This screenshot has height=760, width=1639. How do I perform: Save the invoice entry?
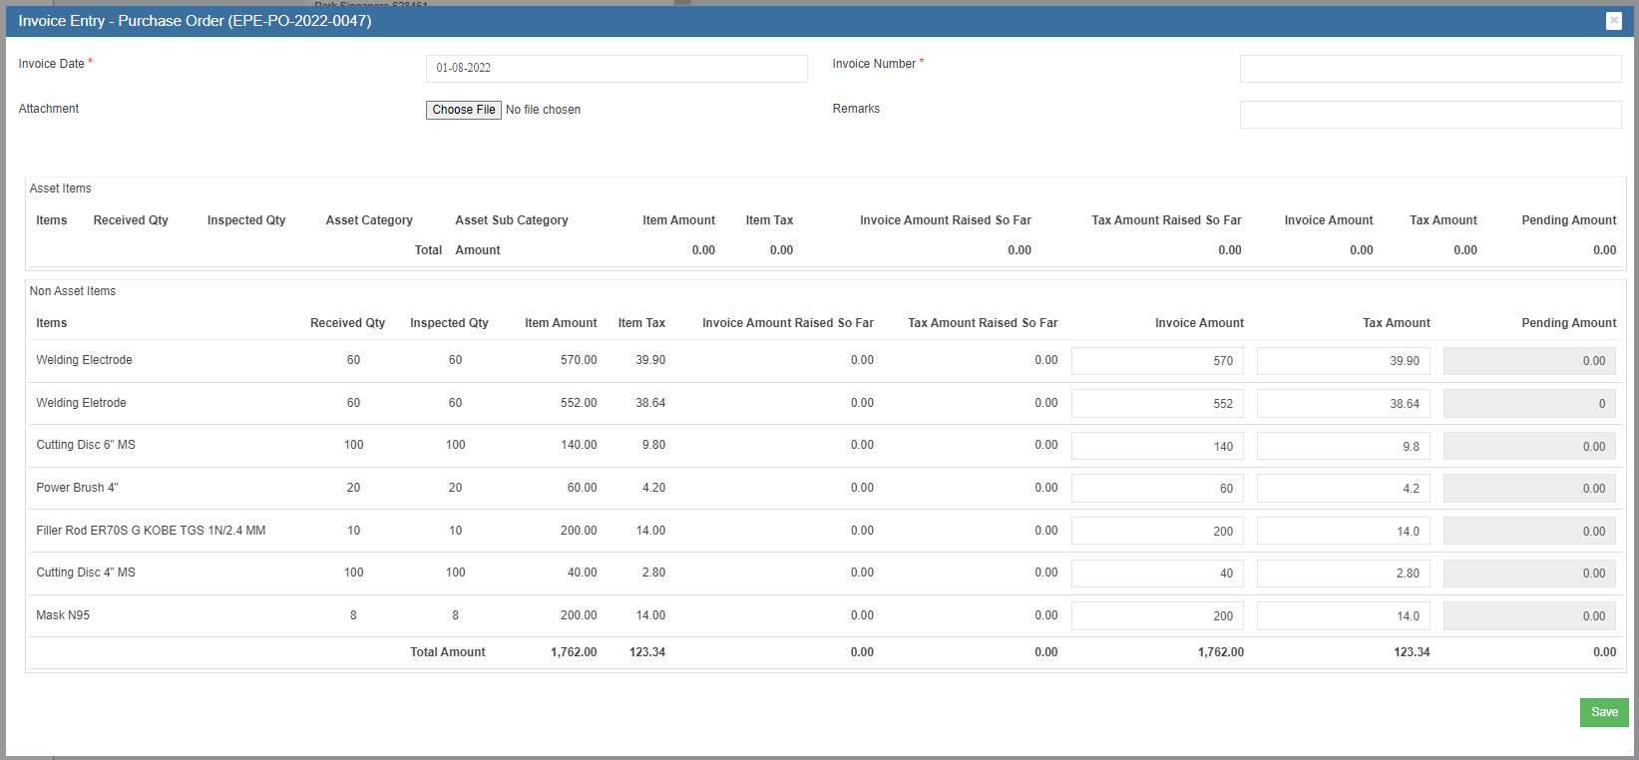point(1603,712)
